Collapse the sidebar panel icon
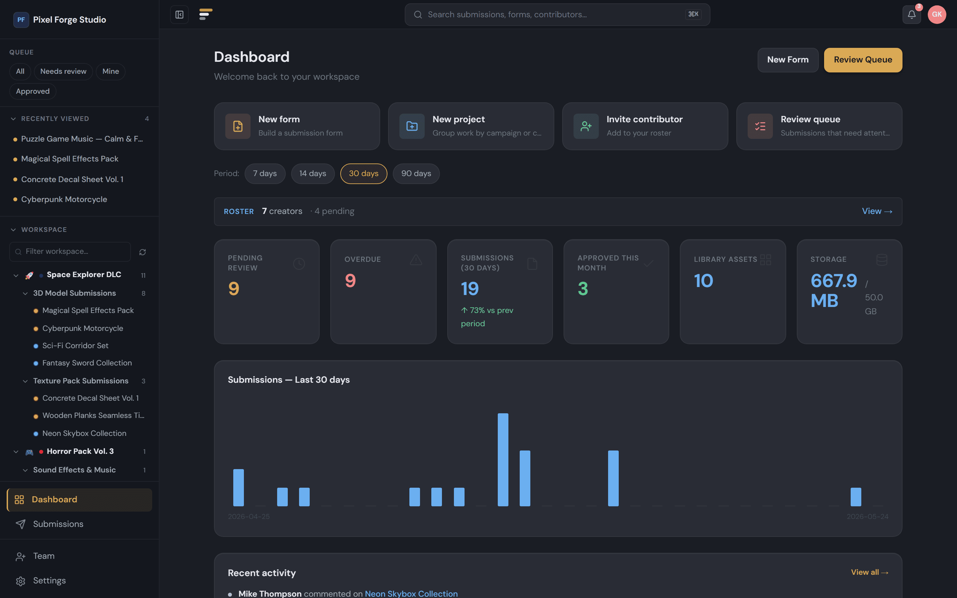Viewport: 957px width, 598px height. (x=179, y=15)
